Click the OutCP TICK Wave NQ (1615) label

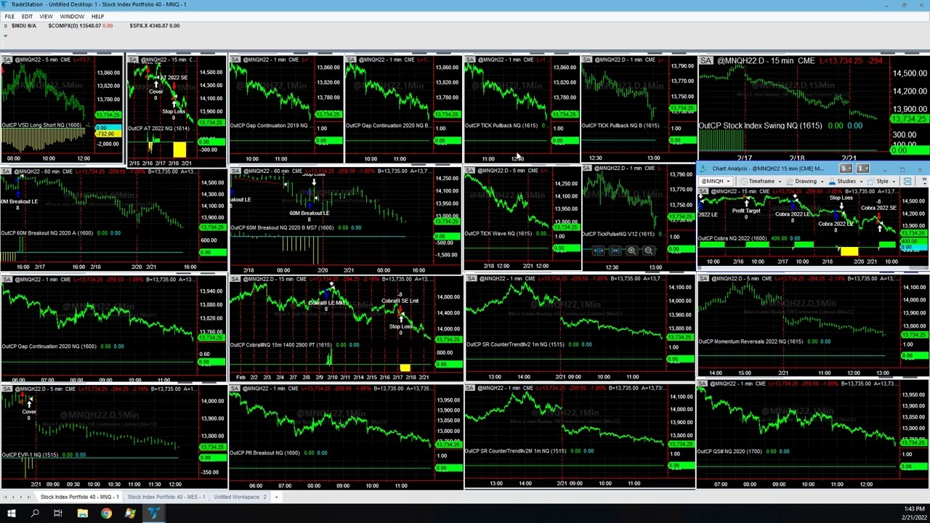(498, 233)
